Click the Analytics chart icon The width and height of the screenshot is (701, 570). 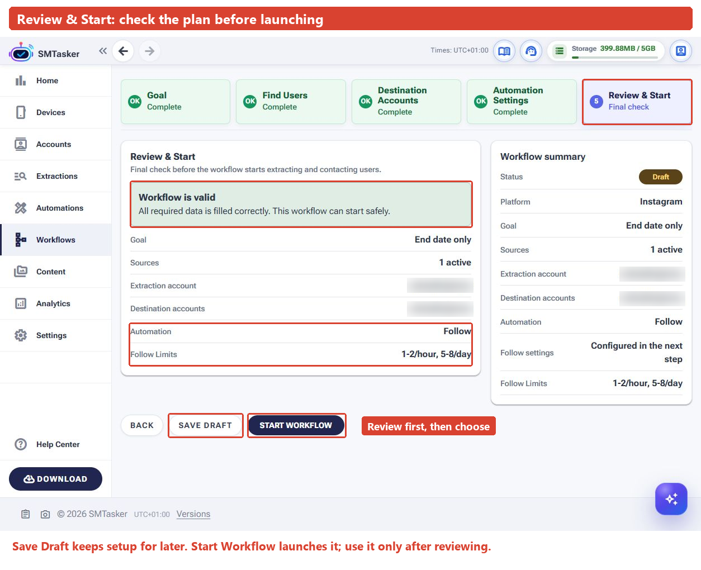21,303
